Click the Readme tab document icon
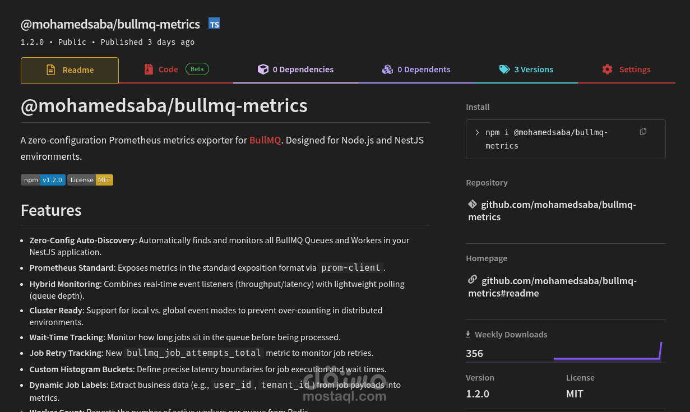This screenshot has height=412, width=690. (50, 70)
